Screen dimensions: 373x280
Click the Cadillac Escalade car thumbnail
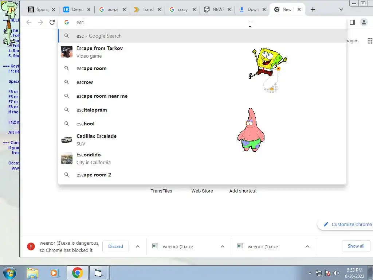coord(67,140)
